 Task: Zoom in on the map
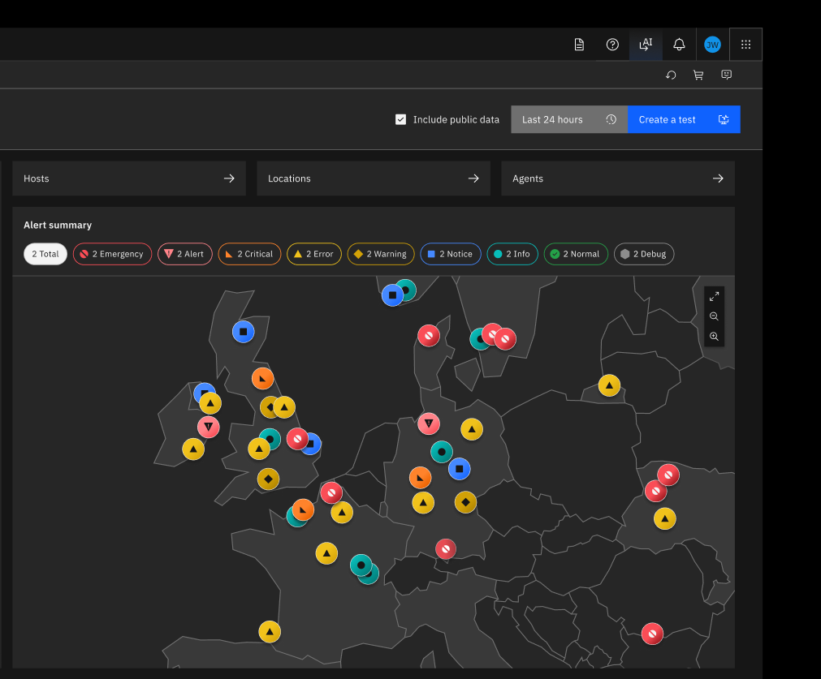(x=714, y=337)
